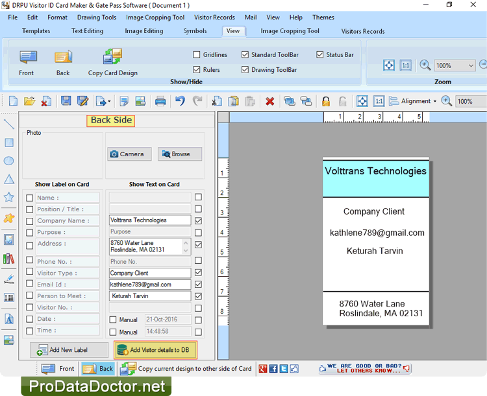Image resolution: width=487 pixels, height=396 pixels.
Task: Switch to Front side in bottom bar
Action: point(58,369)
